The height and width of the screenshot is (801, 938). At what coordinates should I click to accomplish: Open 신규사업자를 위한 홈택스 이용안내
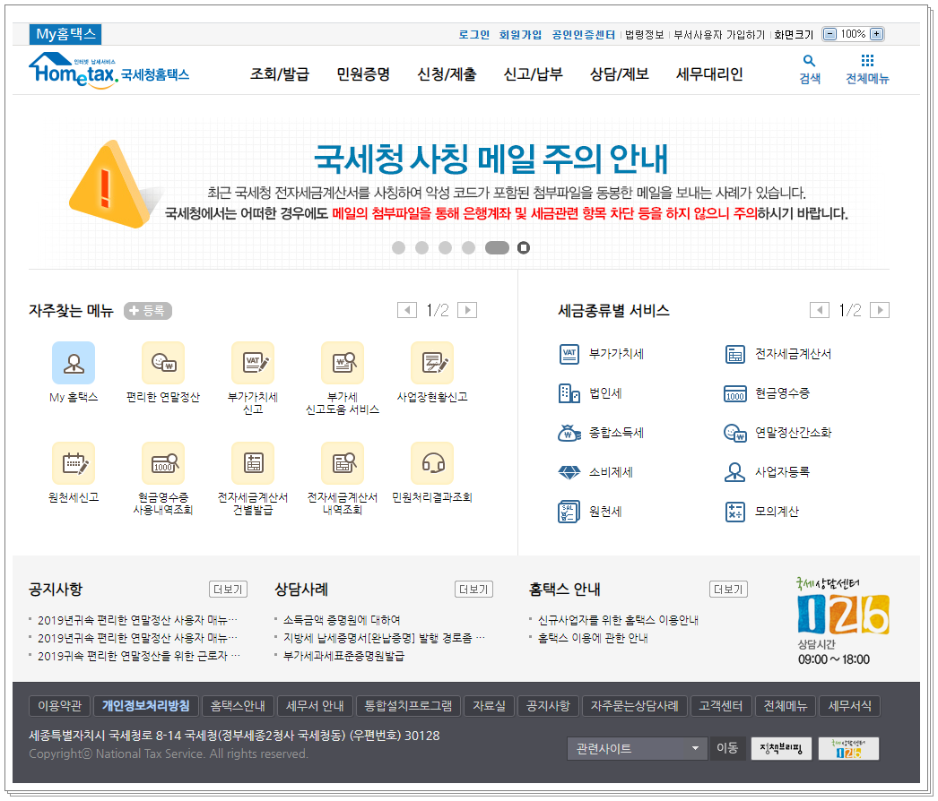point(618,621)
